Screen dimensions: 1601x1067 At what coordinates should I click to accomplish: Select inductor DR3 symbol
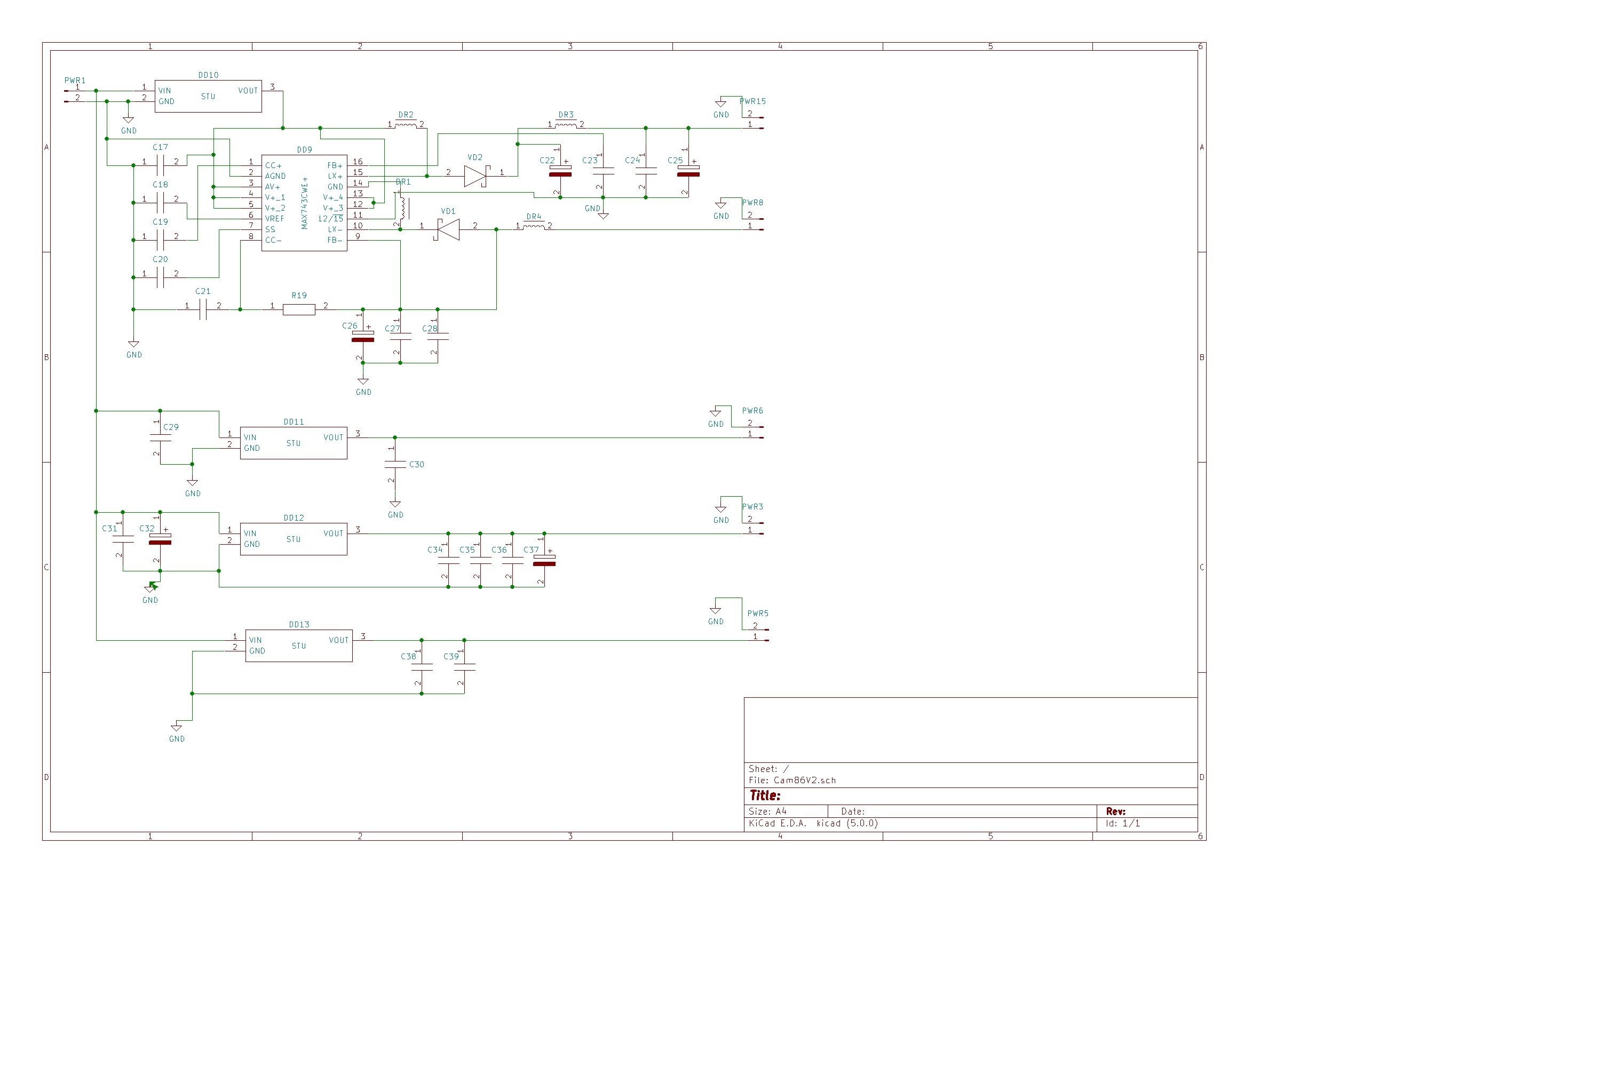(x=566, y=125)
